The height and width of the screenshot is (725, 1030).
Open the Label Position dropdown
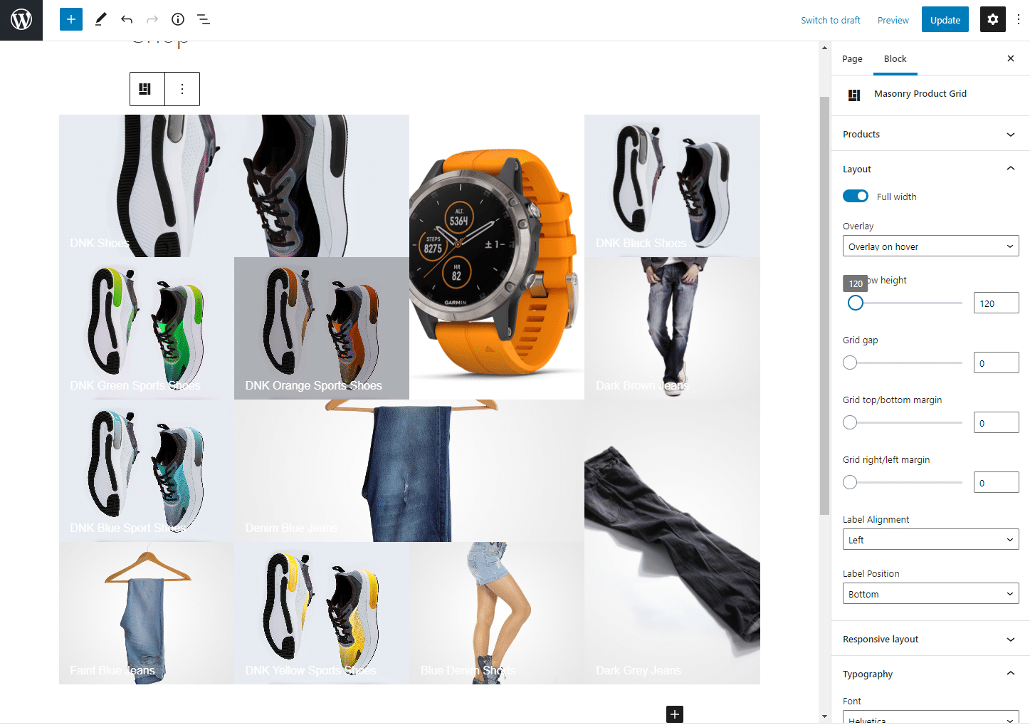point(930,594)
